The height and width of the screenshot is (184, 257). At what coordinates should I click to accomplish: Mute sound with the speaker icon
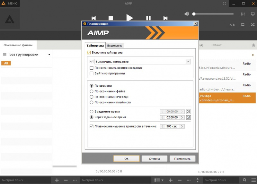click(187, 14)
